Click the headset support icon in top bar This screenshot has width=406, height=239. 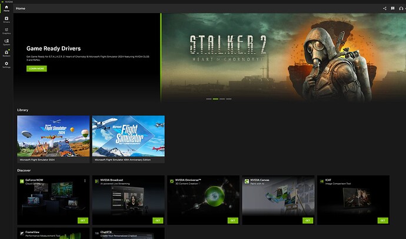401,8
